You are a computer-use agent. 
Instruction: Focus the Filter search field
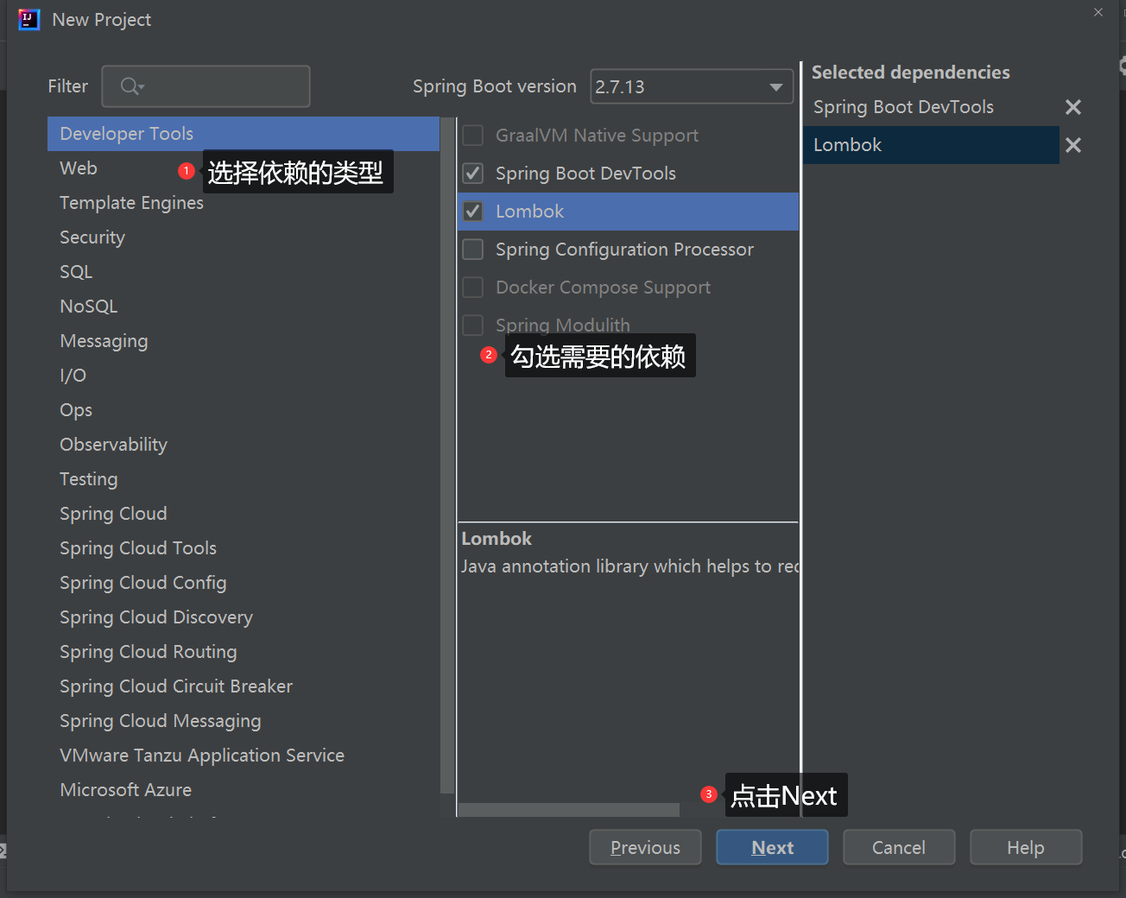point(206,86)
